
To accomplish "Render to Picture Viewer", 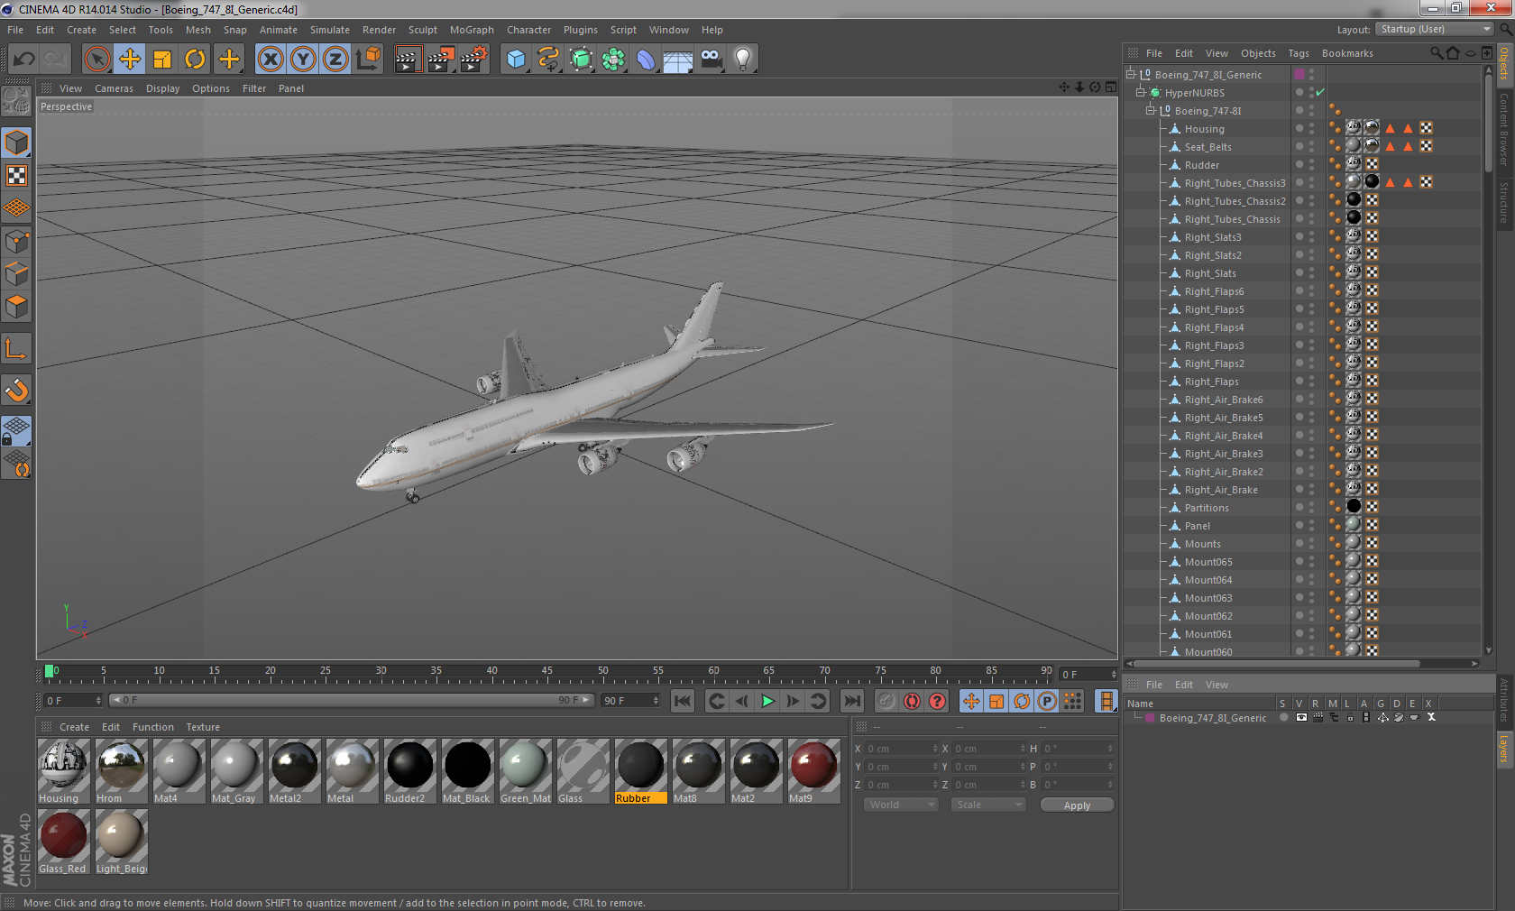I will click(x=441, y=60).
